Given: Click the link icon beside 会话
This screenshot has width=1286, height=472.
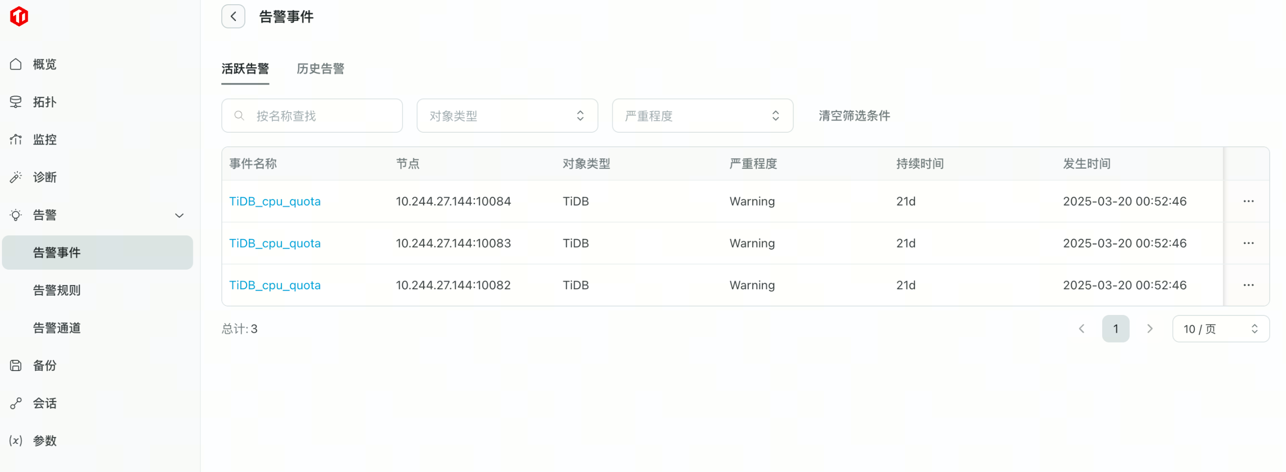Looking at the screenshot, I should click(16, 403).
